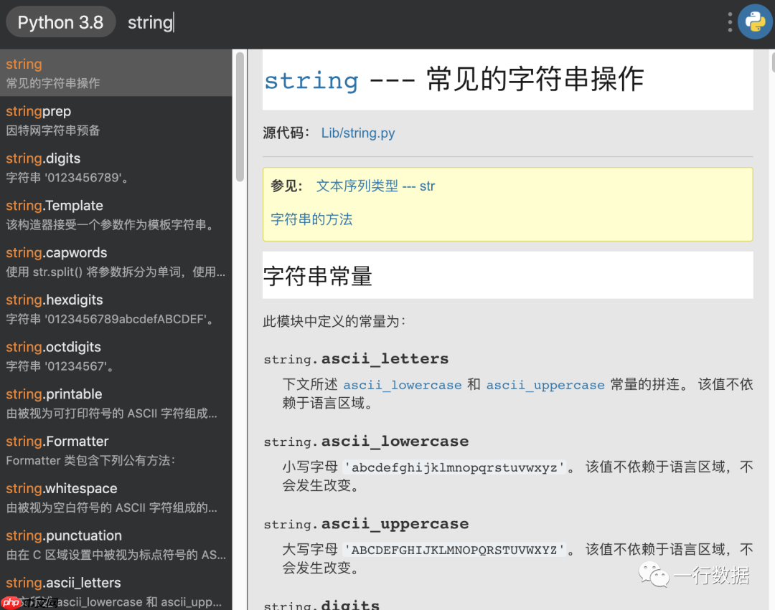Click the 'ascii_lowercase' reference link
This screenshot has height=610, width=775.
(x=403, y=385)
